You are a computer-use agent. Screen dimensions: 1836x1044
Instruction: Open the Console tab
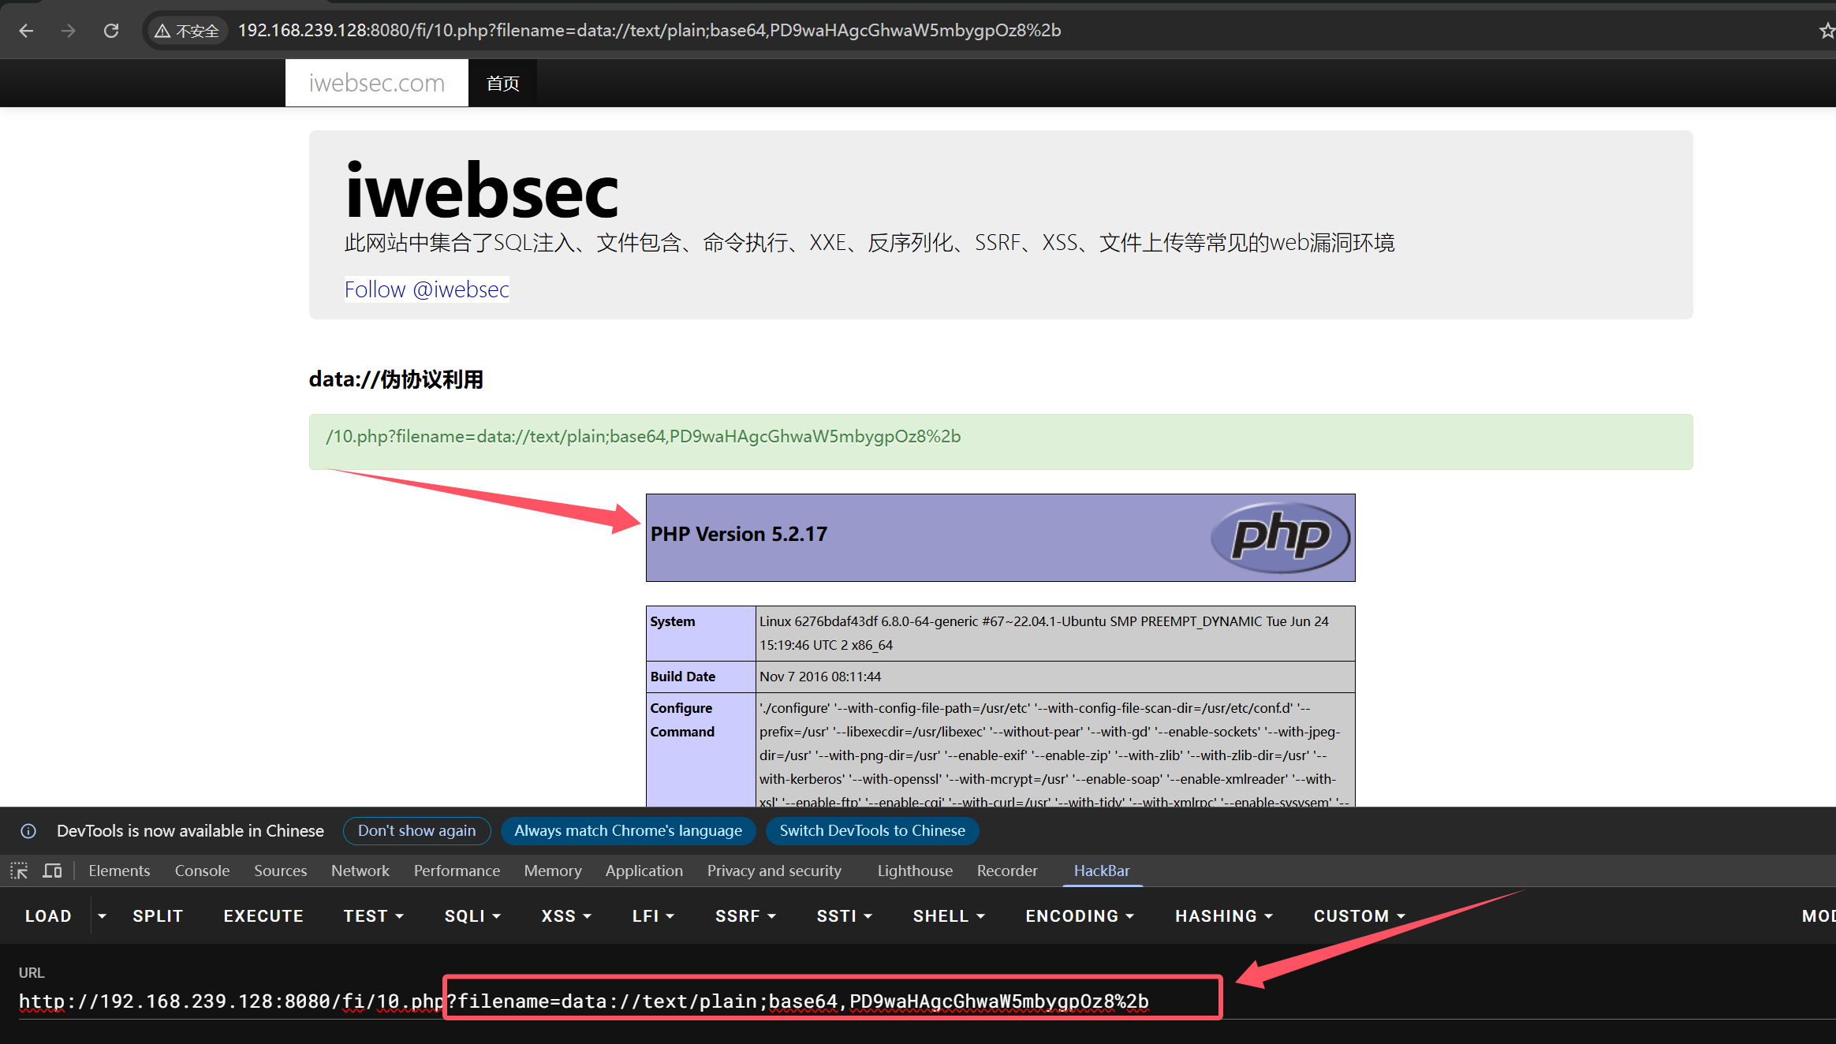click(x=202, y=871)
